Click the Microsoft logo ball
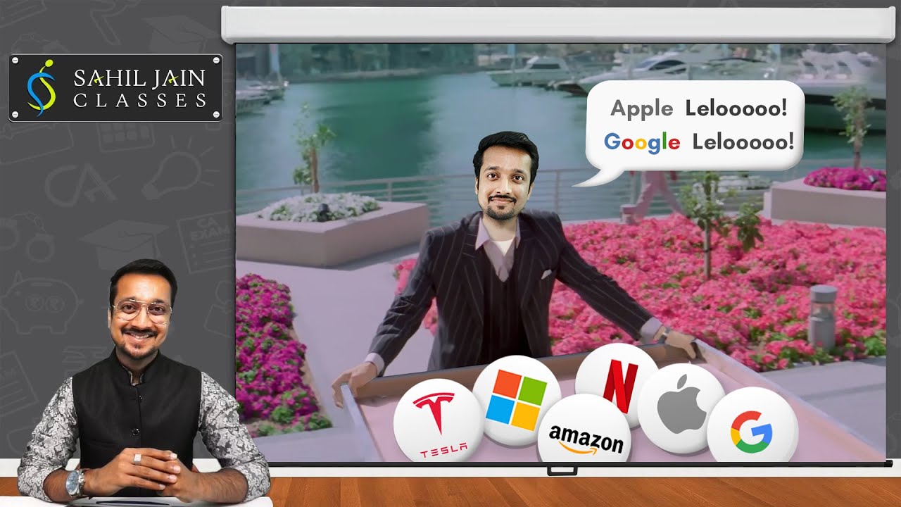This screenshot has width=901, height=507. (x=516, y=400)
